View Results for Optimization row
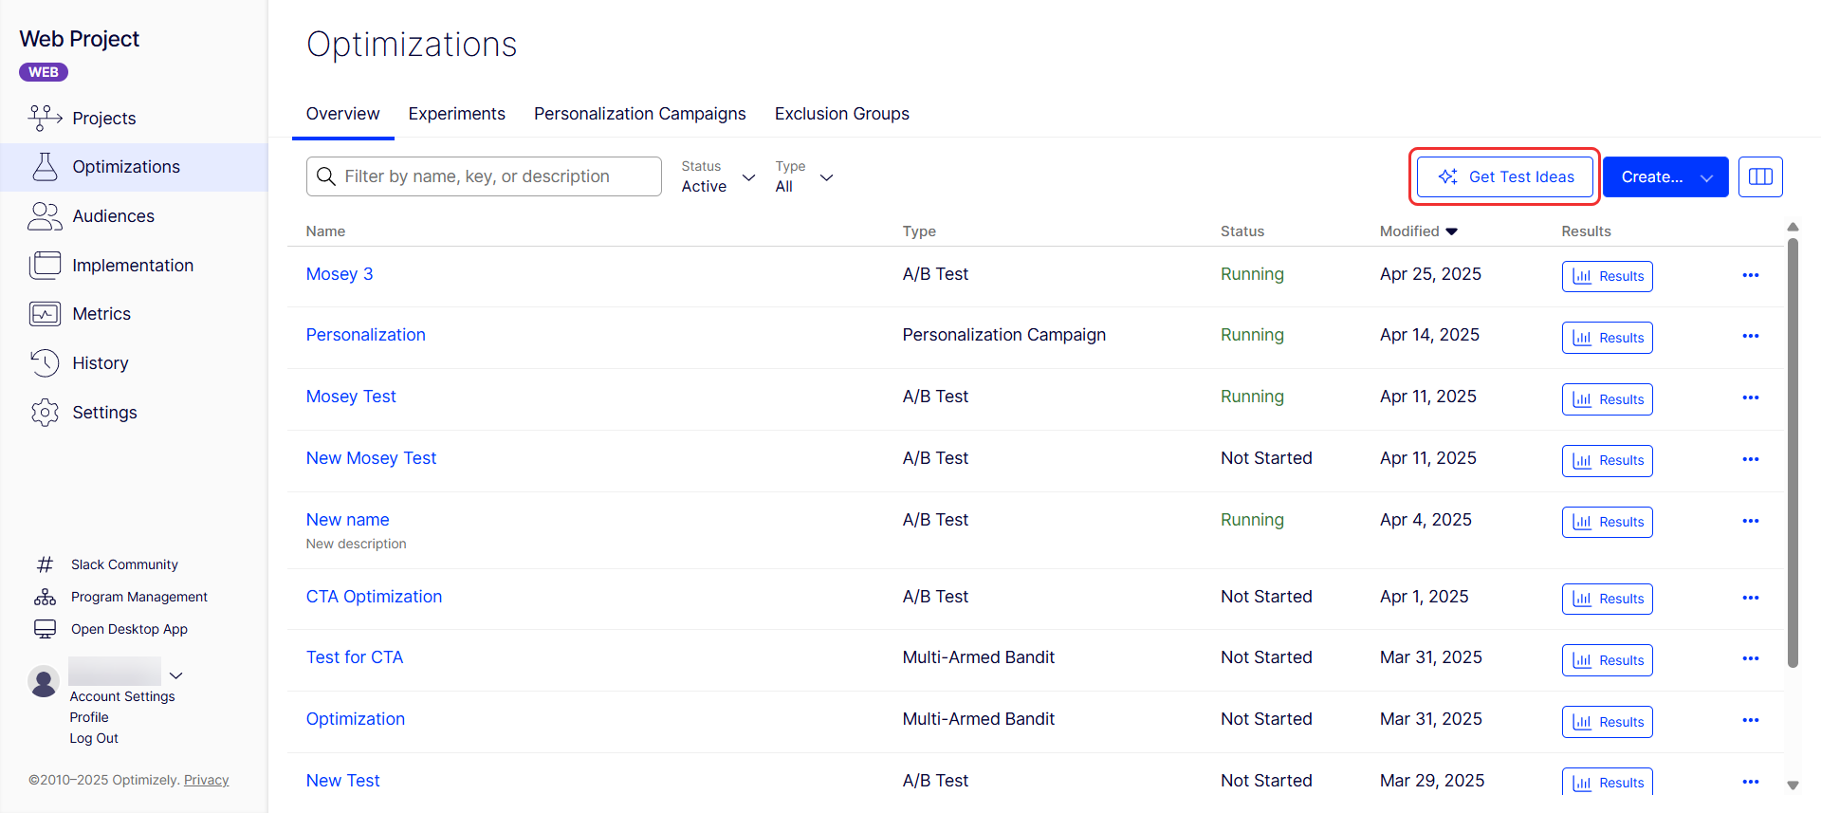The image size is (1821, 813). (x=1607, y=722)
